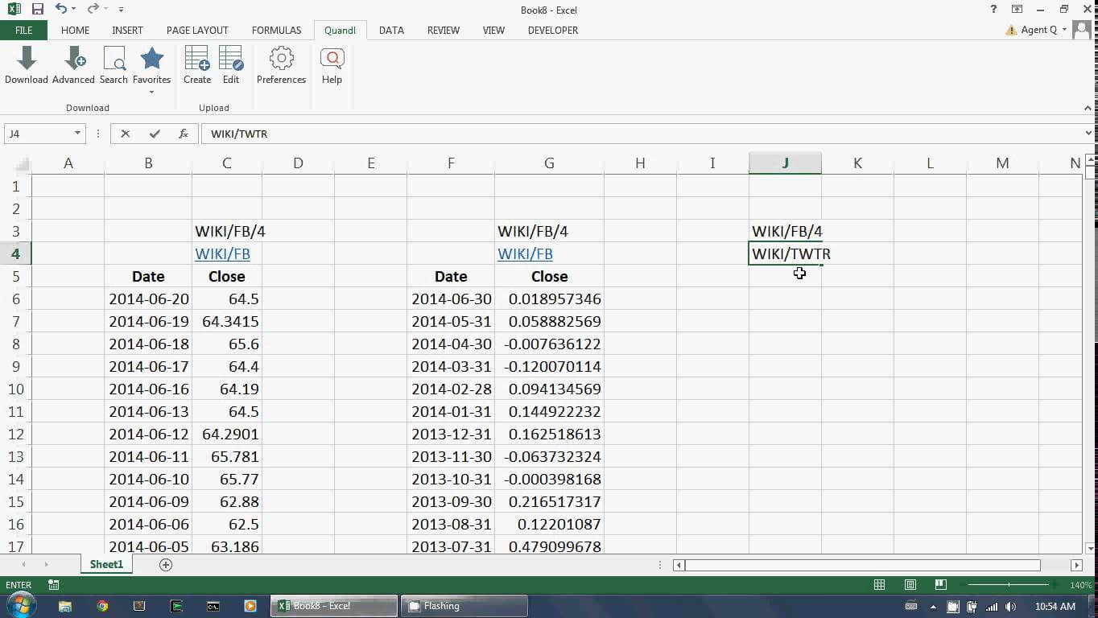Screen dimensions: 1098x618
Task: Cancel the formula bar entry
Action: point(126,134)
